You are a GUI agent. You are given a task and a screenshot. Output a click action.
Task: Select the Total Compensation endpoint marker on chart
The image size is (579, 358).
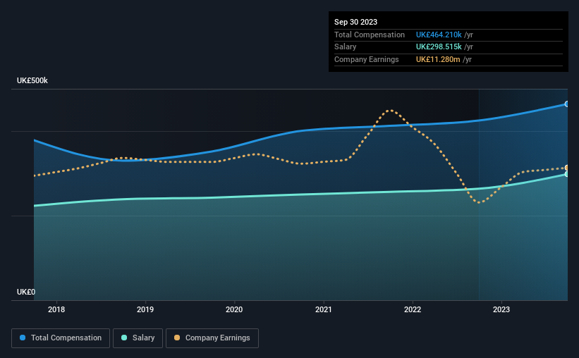click(x=566, y=104)
